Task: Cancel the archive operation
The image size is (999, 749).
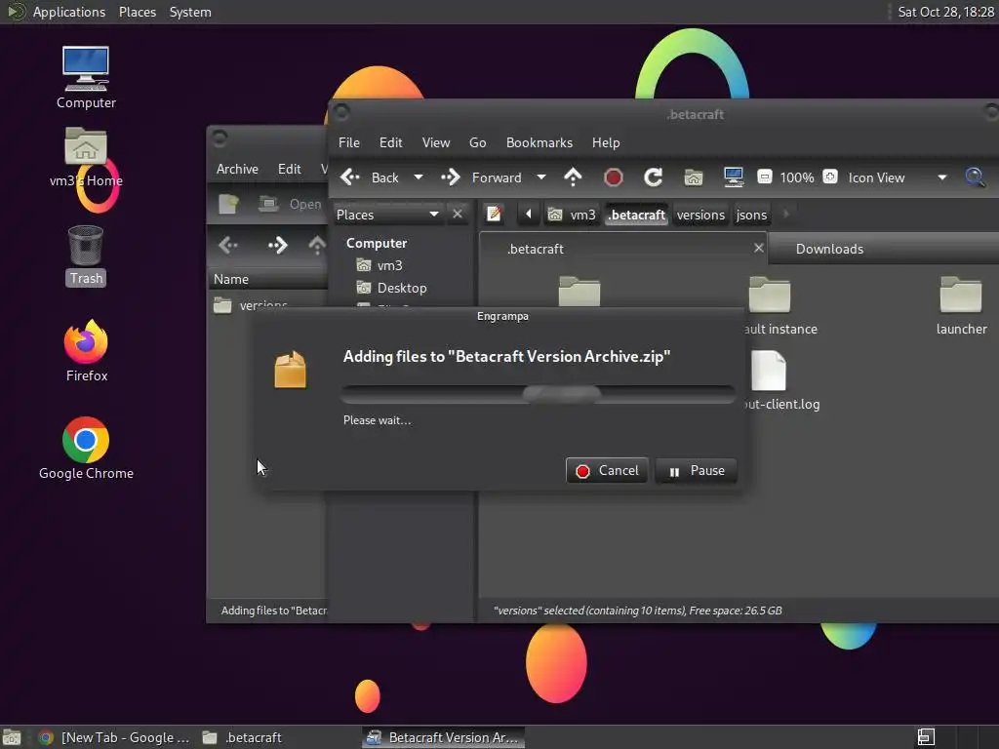Action: [x=607, y=471]
